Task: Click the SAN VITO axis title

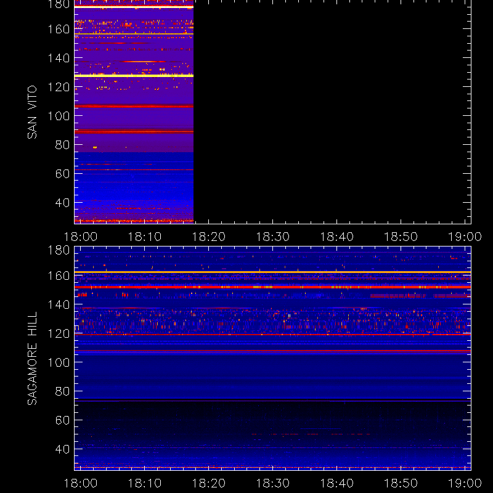Action: click(32, 112)
